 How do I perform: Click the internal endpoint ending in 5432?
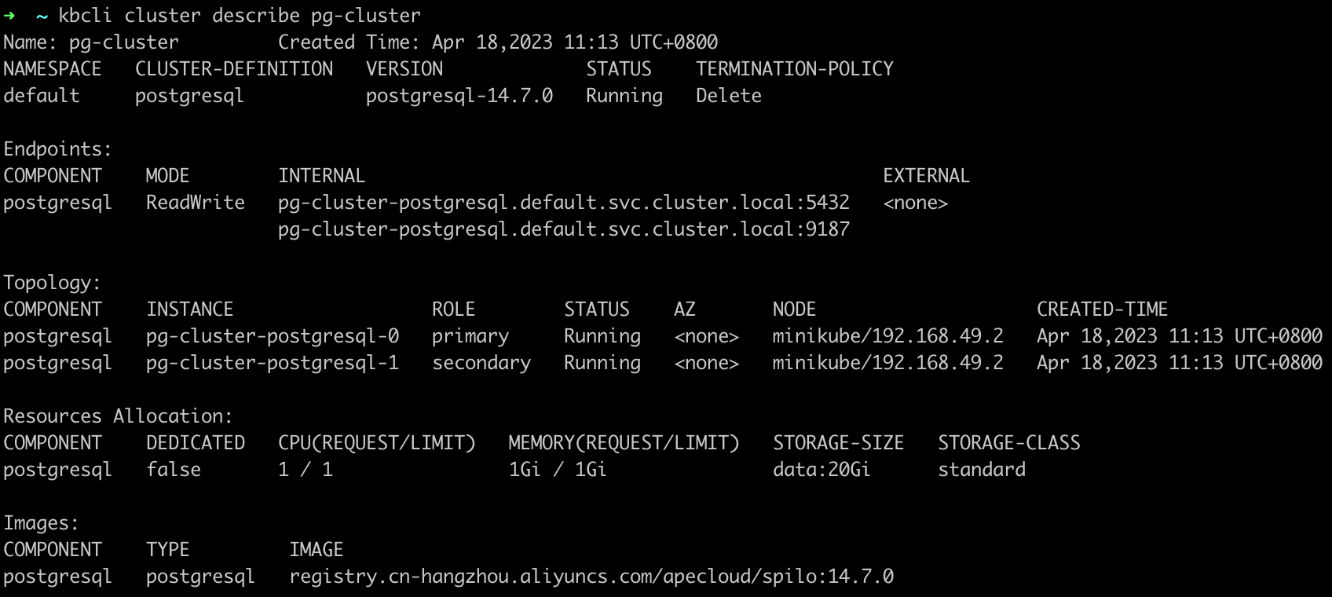[564, 203]
